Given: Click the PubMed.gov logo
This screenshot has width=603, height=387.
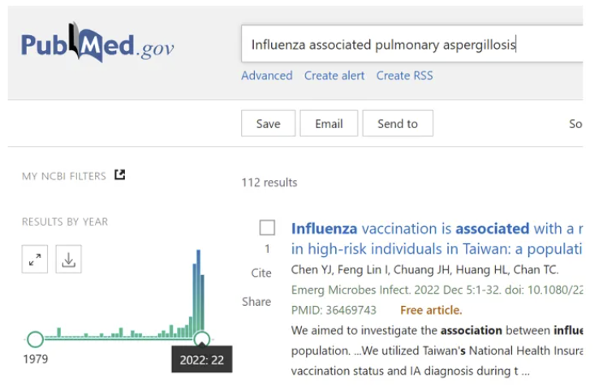Looking at the screenshot, I should pyautogui.click(x=97, y=45).
